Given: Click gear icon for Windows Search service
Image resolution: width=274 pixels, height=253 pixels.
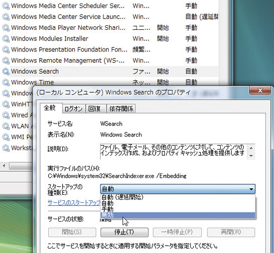Looking at the screenshot, I should 6,71.
